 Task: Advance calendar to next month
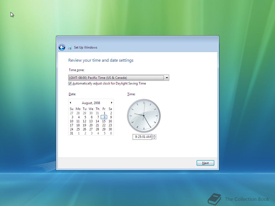pos(111,103)
